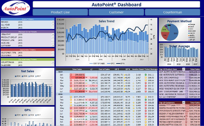Click the green up arrow for Sep 2016
The height and width of the screenshot is (126, 204).
[86, 119]
